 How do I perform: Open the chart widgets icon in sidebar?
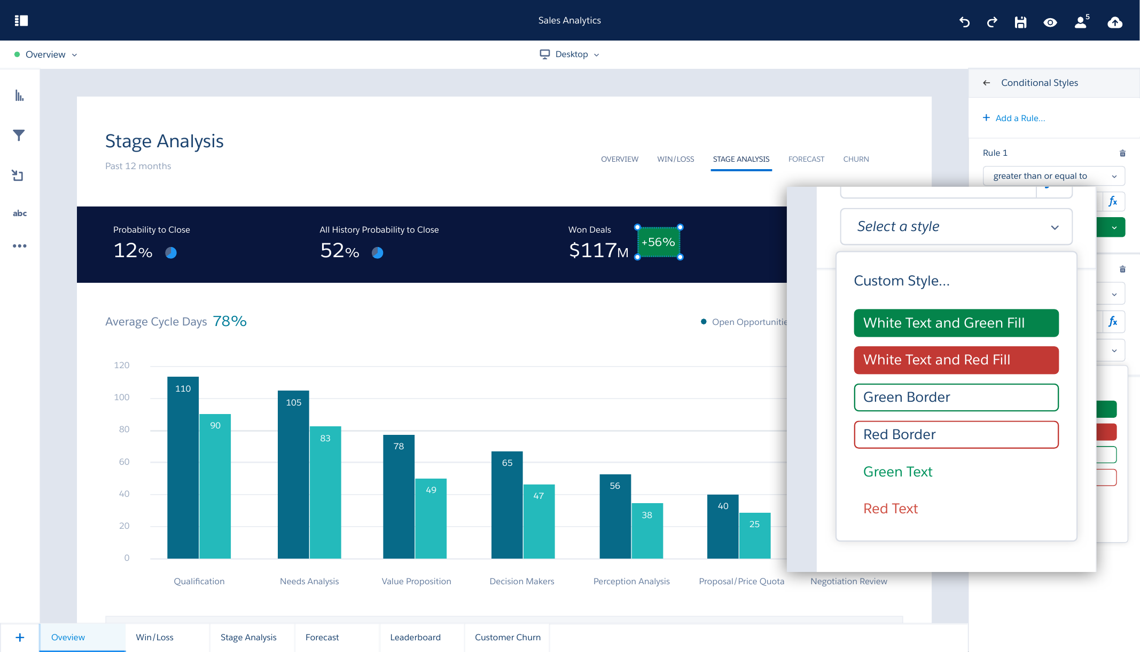(x=20, y=96)
